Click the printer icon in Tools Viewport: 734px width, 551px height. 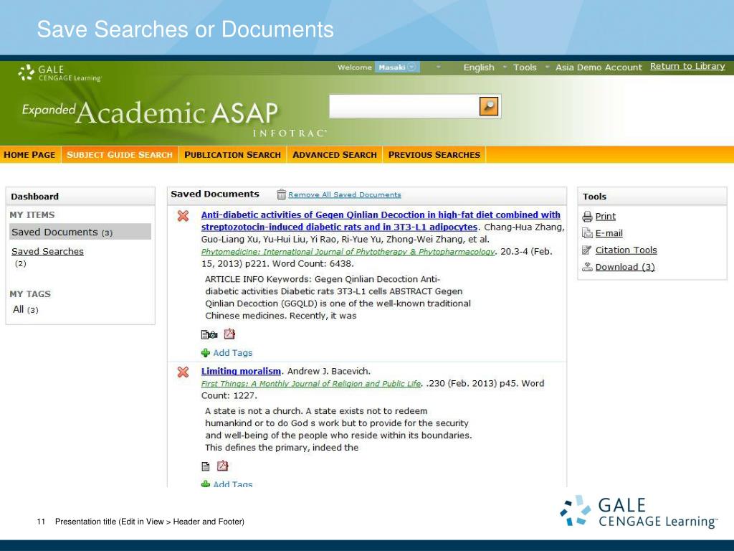tap(587, 217)
